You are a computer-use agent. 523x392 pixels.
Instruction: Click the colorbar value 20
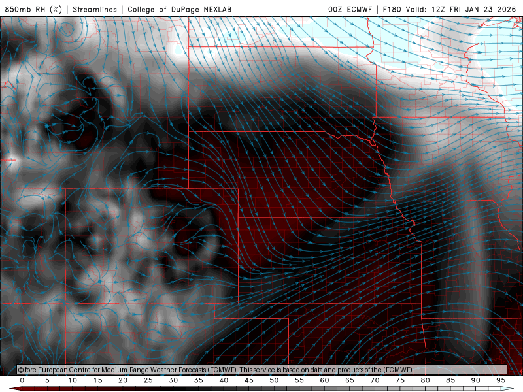coord(123,380)
